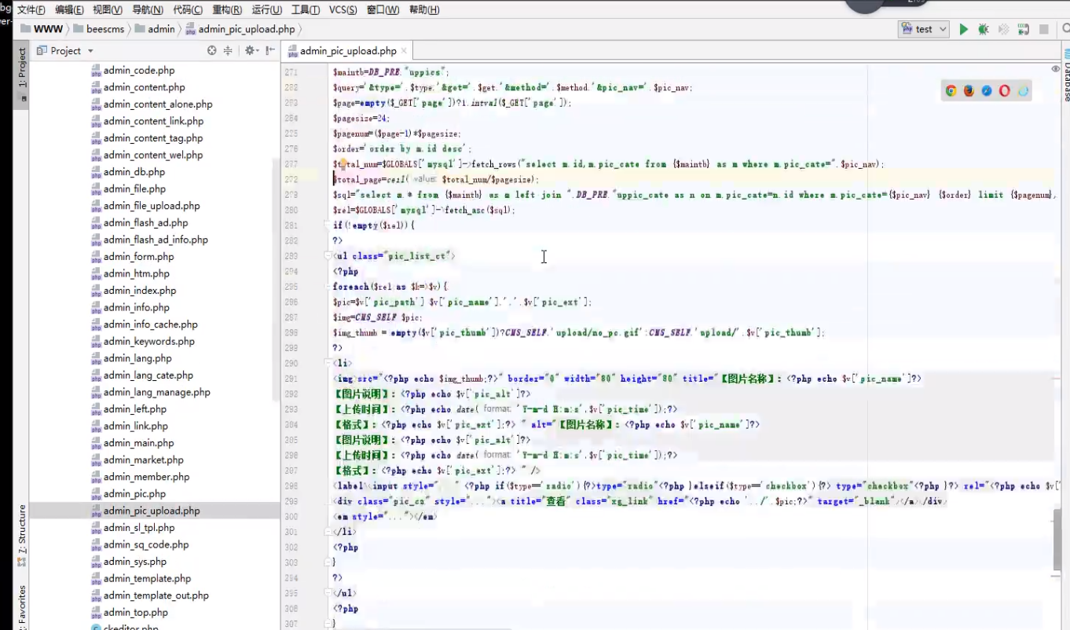This screenshot has height=630, width=1070.
Task: Click the Project panel vertical scrollbar
Action: click(277, 279)
